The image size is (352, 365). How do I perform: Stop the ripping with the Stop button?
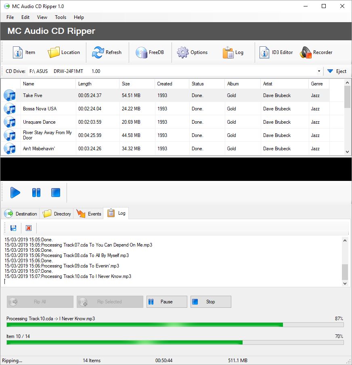click(211, 301)
